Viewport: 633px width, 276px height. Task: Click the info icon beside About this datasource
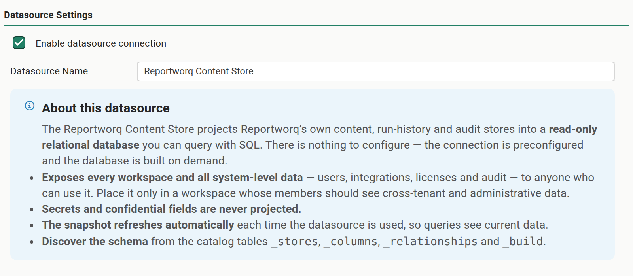(x=30, y=106)
